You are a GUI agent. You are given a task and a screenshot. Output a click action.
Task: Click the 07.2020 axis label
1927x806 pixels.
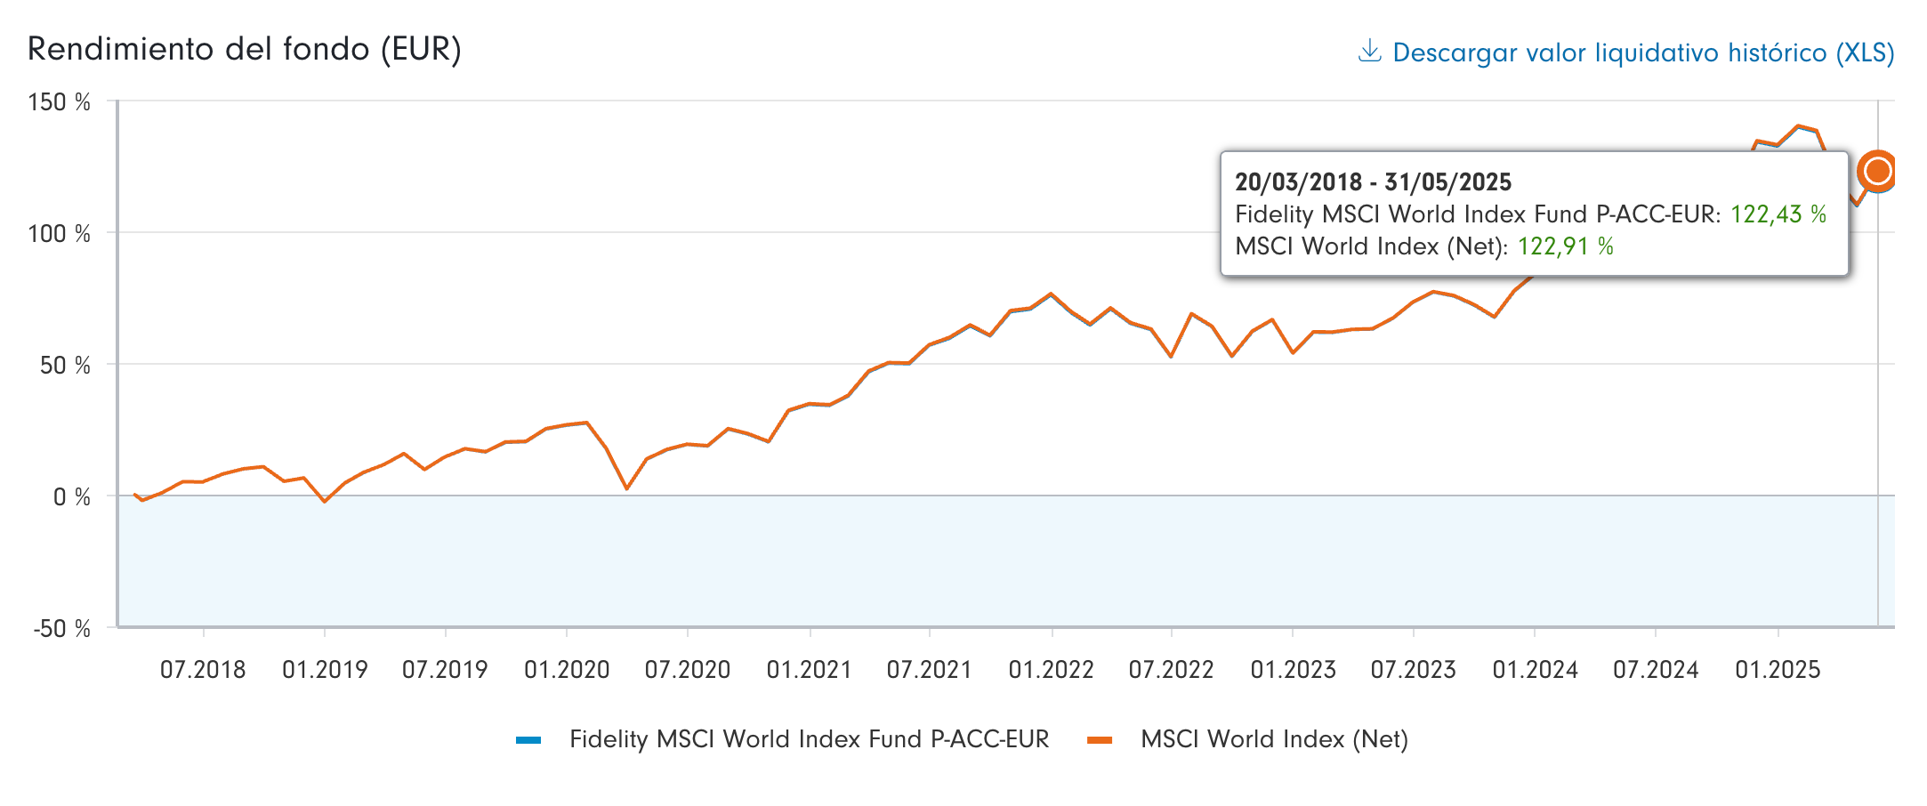pyautogui.click(x=688, y=670)
